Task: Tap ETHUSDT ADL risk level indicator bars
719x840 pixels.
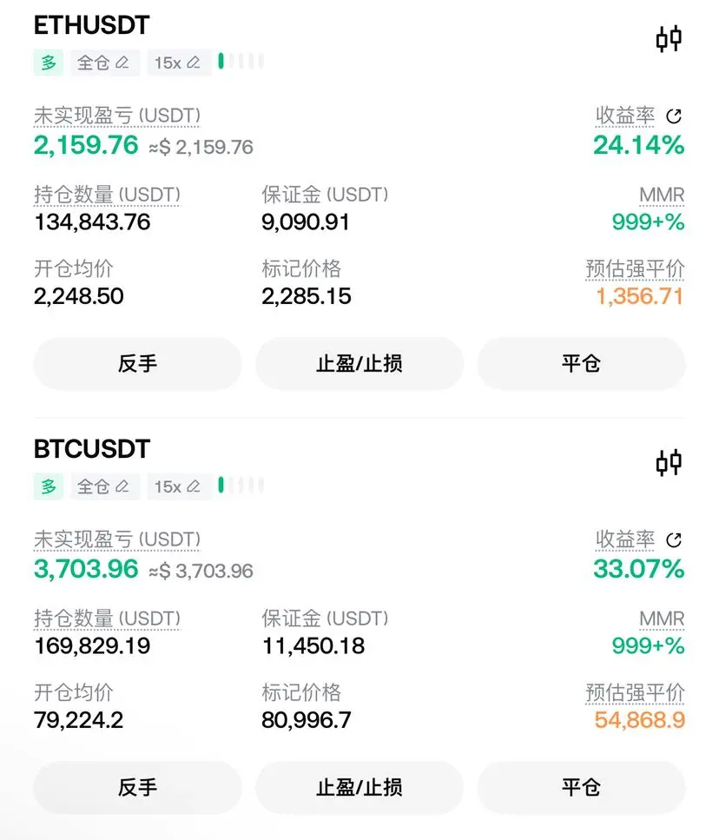Action: [241, 61]
